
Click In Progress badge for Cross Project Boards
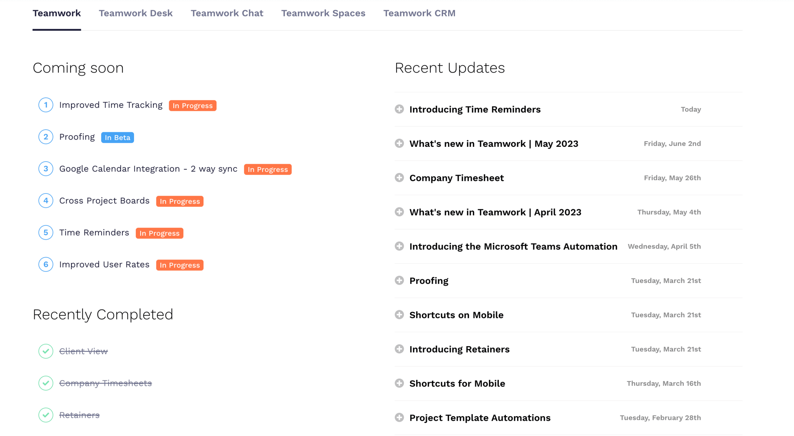click(x=180, y=201)
